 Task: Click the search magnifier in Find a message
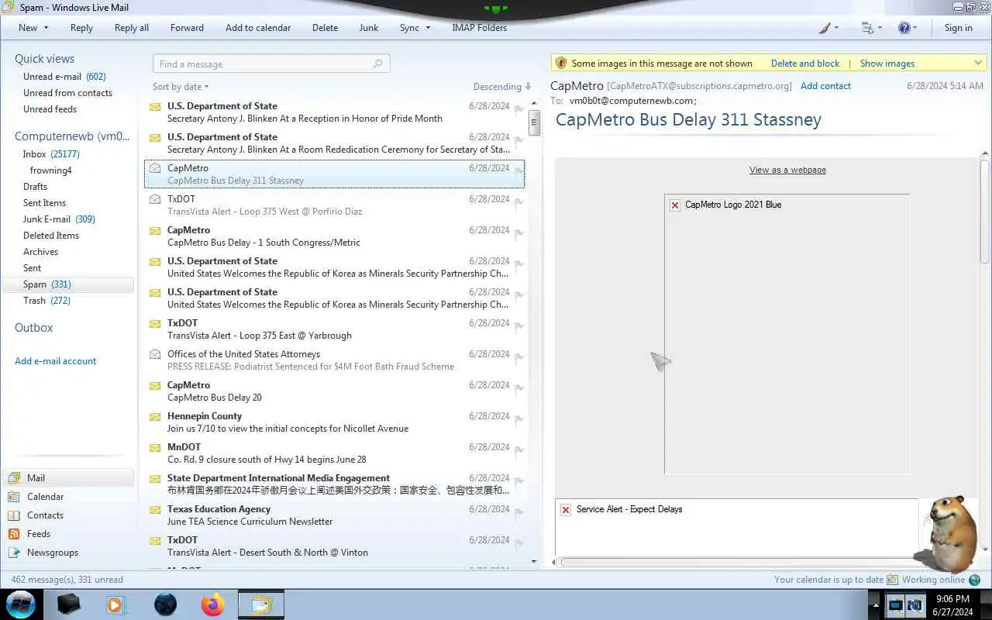click(377, 64)
